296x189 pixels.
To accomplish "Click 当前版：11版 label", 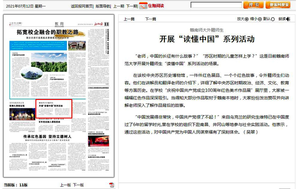I will [16, 185].
